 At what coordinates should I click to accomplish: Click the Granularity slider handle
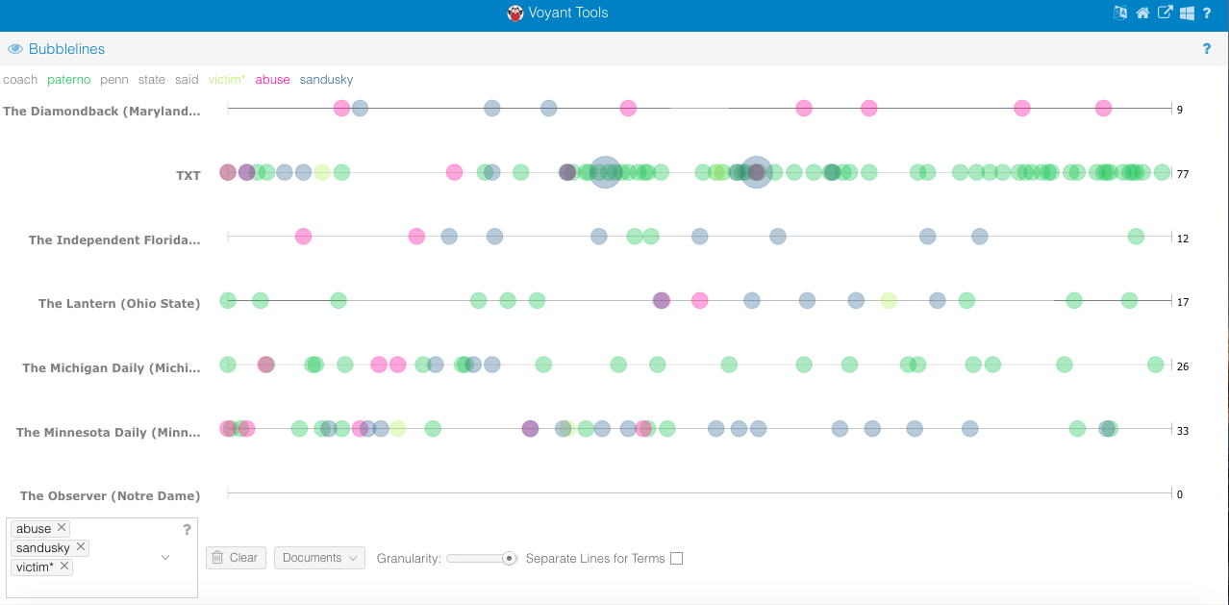[510, 558]
